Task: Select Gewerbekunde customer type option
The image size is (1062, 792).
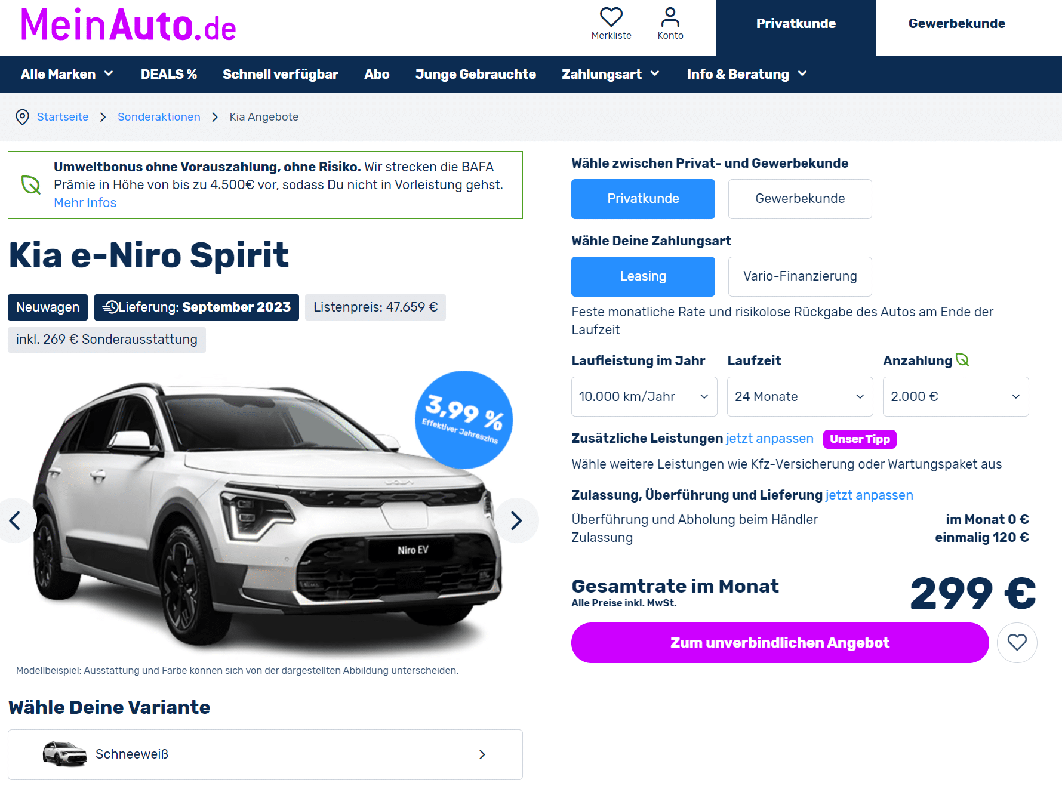Action: pyautogui.click(x=800, y=199)
